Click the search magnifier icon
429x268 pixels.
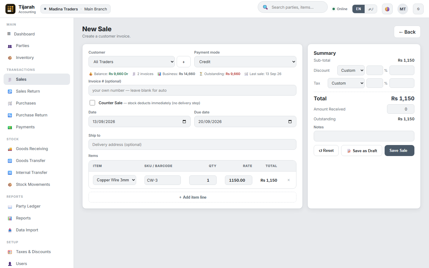265,7
